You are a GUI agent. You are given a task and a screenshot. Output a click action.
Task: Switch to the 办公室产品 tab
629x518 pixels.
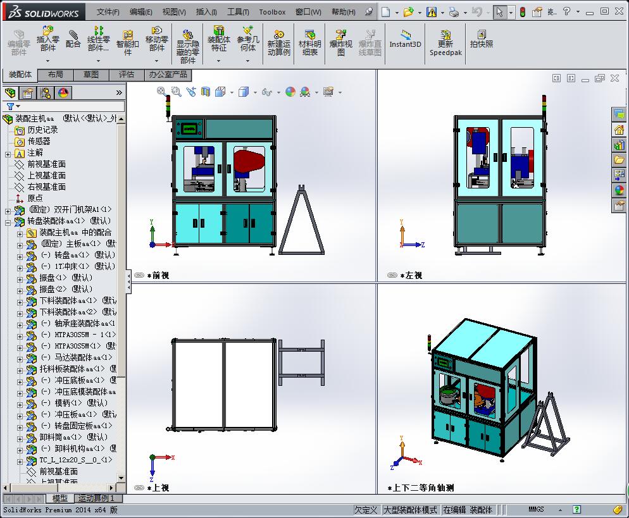168,74
